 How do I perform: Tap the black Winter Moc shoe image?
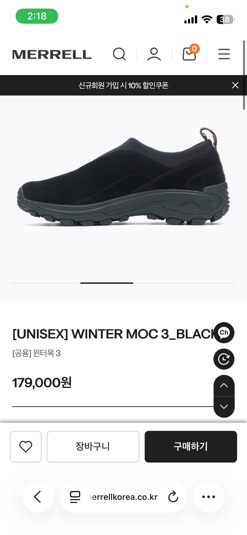pyautogui.click(x=123, y=177)
